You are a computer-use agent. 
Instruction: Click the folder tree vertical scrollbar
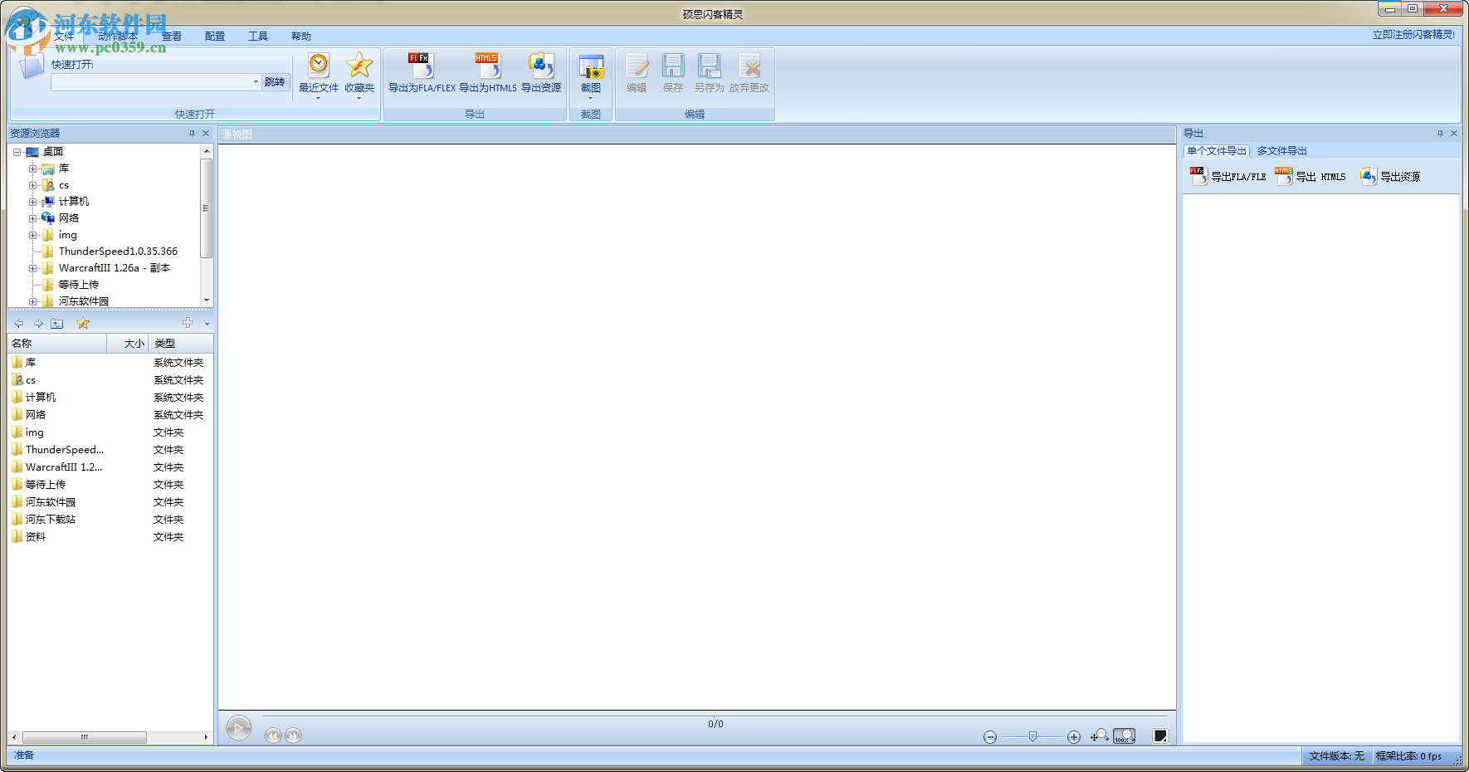(207, 208)
